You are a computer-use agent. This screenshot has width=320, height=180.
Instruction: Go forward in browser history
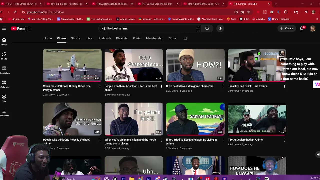8,12
